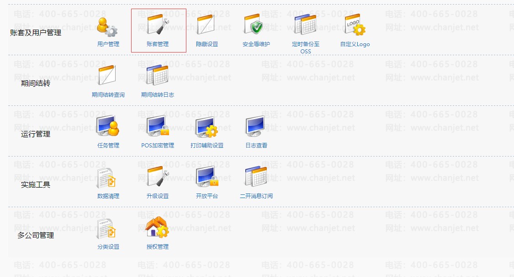
Task: Open 日志查看 log viewer icon
Action: [255, 126]
